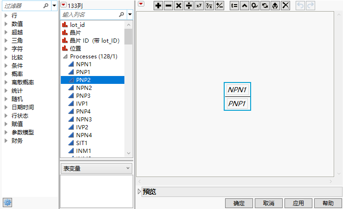Click the y-th root button
The width and height of the screenshot is (343, 209).
point(209,6)
